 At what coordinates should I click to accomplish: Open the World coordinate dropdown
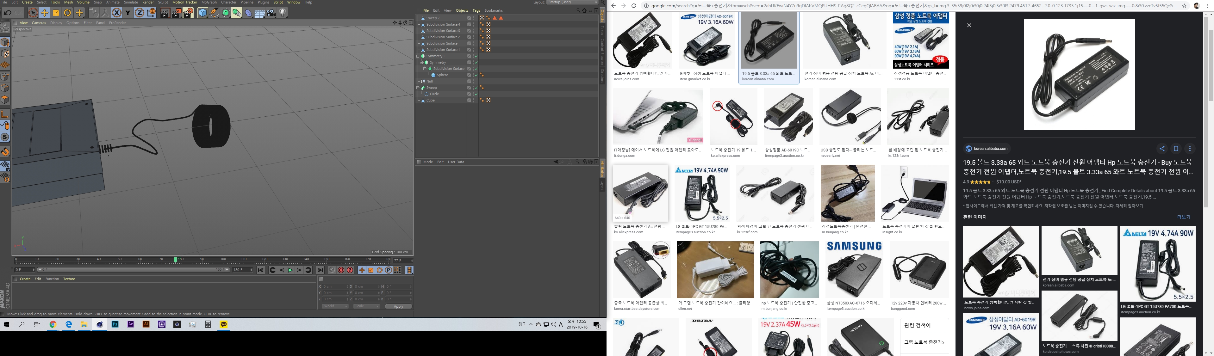(336, 307)
